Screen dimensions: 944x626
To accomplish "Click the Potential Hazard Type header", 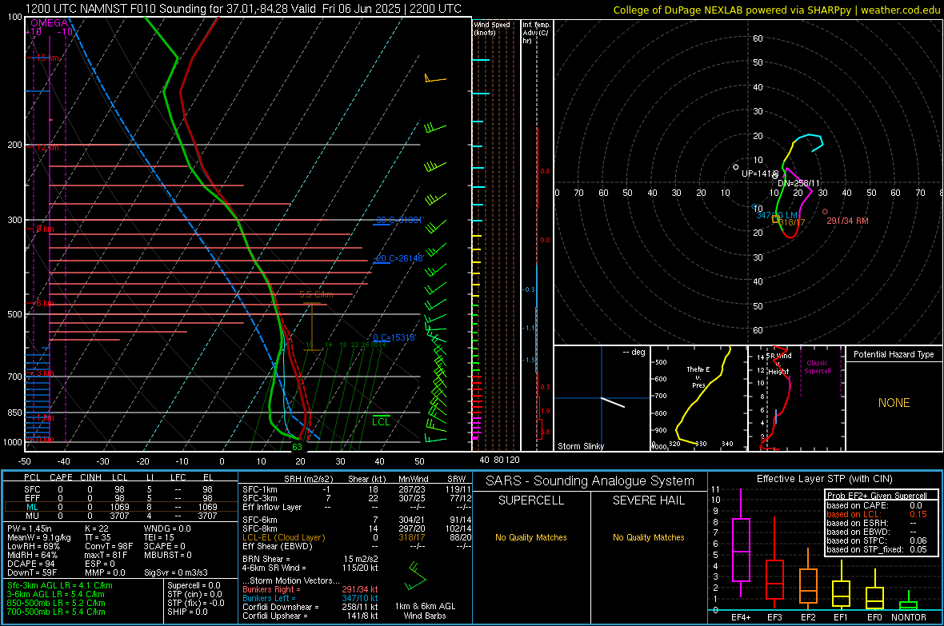I will [894, 354].
